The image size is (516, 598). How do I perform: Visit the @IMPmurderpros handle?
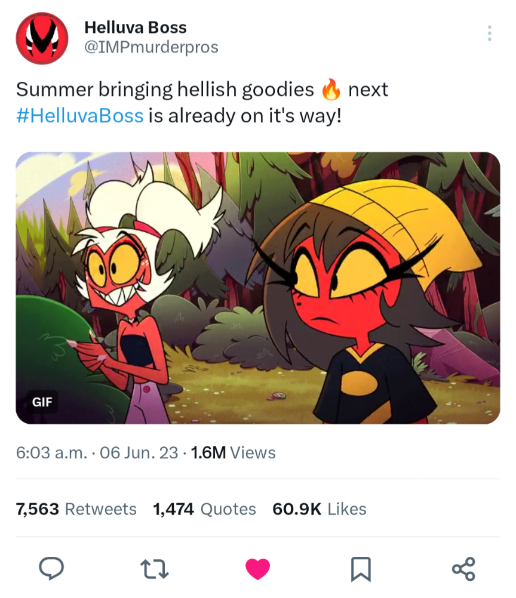coord(151,47)
